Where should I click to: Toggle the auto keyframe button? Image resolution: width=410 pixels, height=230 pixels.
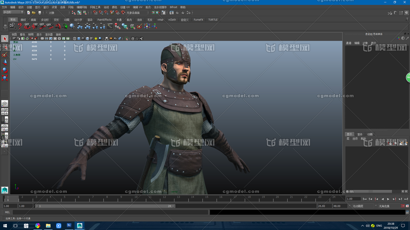[x=403, y=206]
